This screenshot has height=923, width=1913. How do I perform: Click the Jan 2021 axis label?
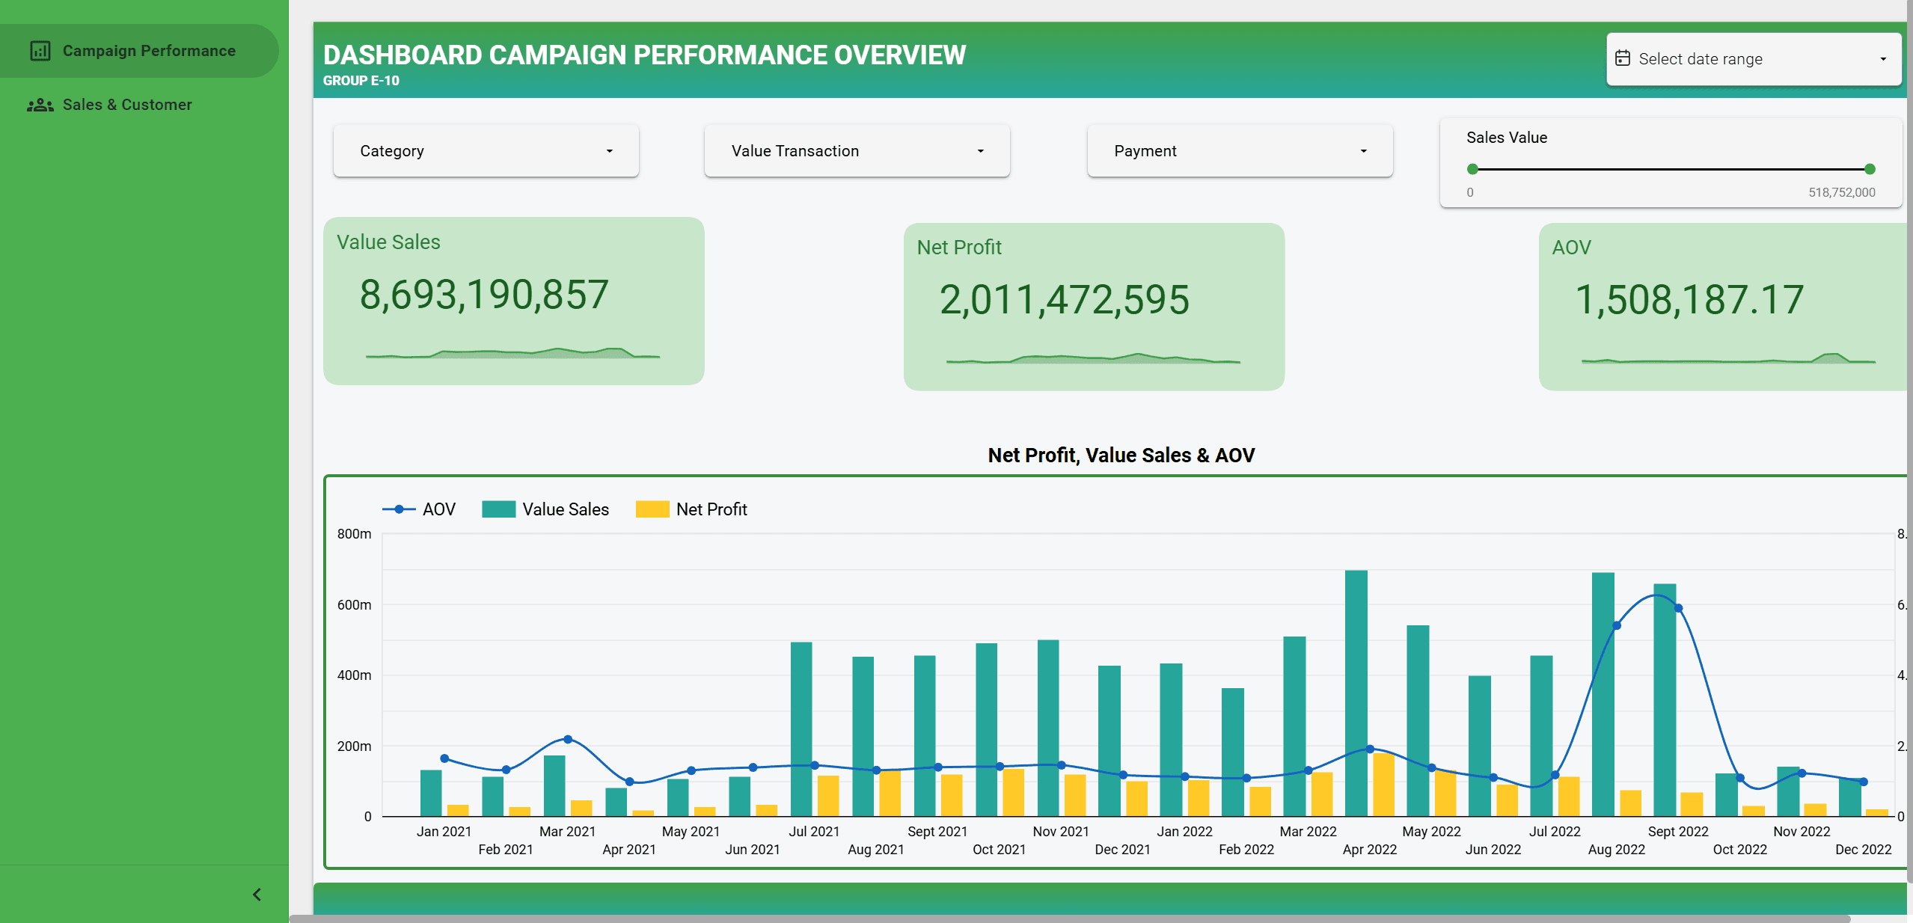[444, 832]
